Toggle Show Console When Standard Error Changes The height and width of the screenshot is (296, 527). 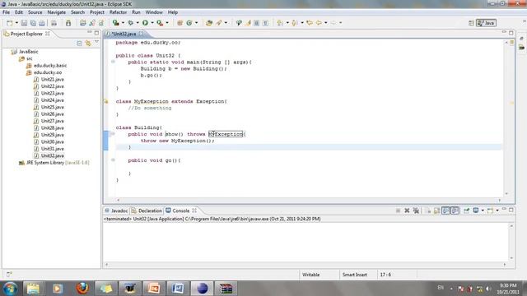tap(455, 210)
